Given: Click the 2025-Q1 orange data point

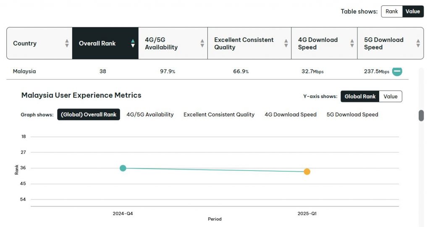Looking at the screenshot, I should coord(307,172).
